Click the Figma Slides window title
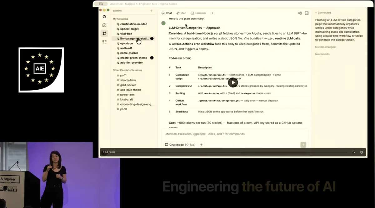The width and height of the screenshot is (375, 208). [x=143, y=4]
